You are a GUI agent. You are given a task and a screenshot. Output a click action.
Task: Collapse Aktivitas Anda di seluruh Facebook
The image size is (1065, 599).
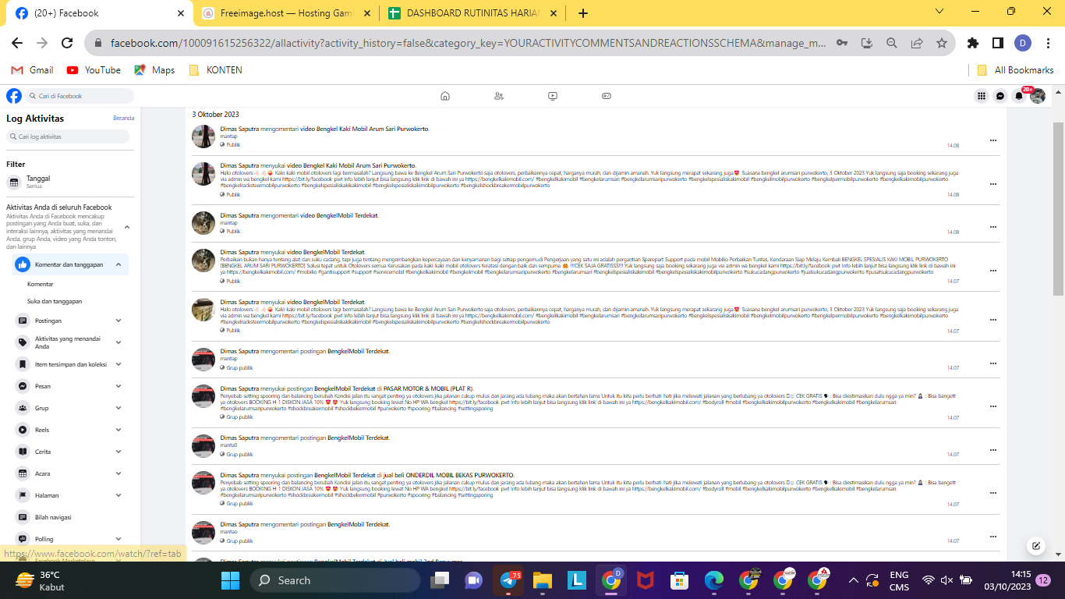pos(127,227)
